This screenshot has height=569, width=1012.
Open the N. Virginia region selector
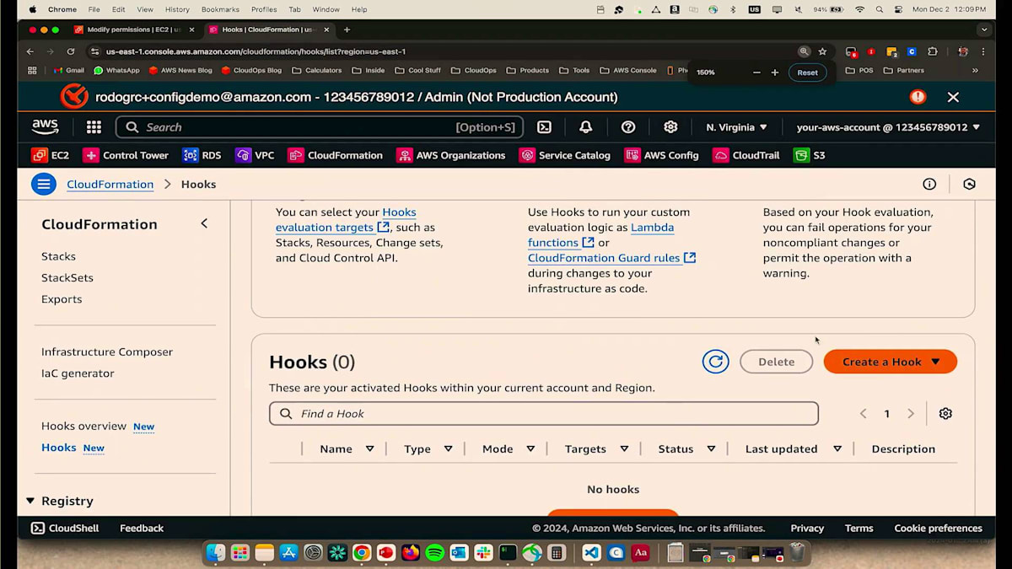pos(737,127)
